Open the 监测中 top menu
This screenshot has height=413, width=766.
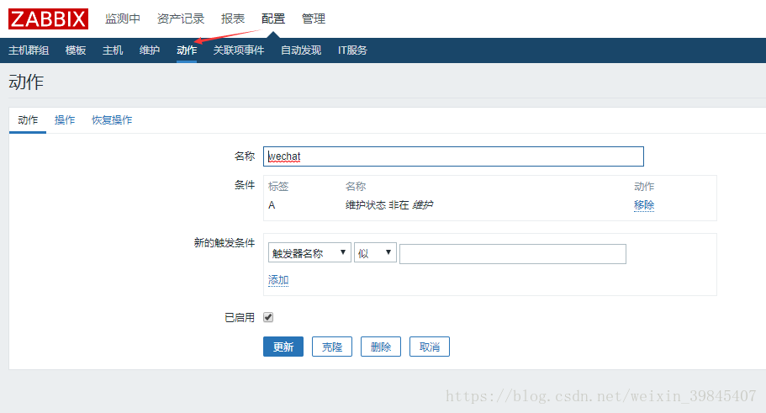tap(123, 19)
